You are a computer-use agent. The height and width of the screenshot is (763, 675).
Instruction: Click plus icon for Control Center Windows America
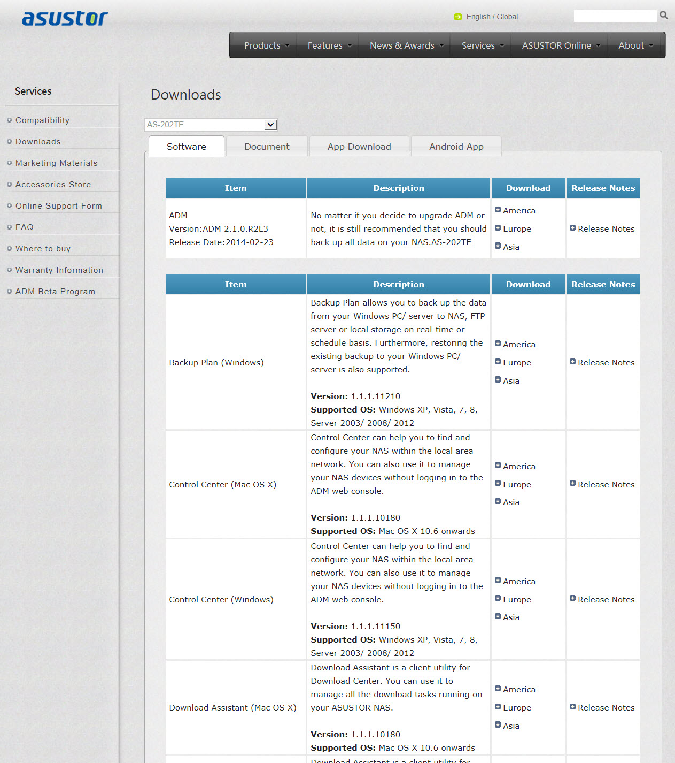[498, 581]
